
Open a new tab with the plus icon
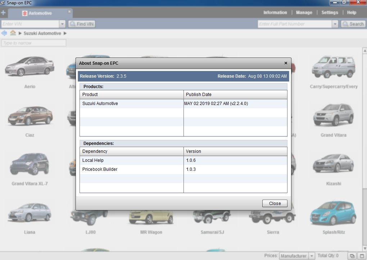coord(3,13)
